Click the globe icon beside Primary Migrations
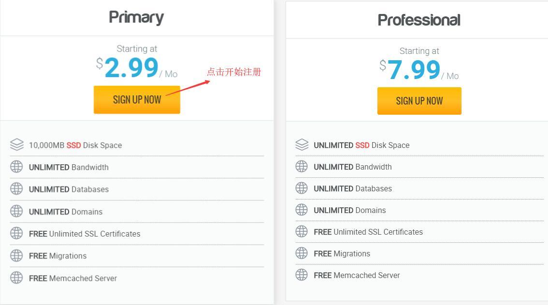 [x=16, y=255]
